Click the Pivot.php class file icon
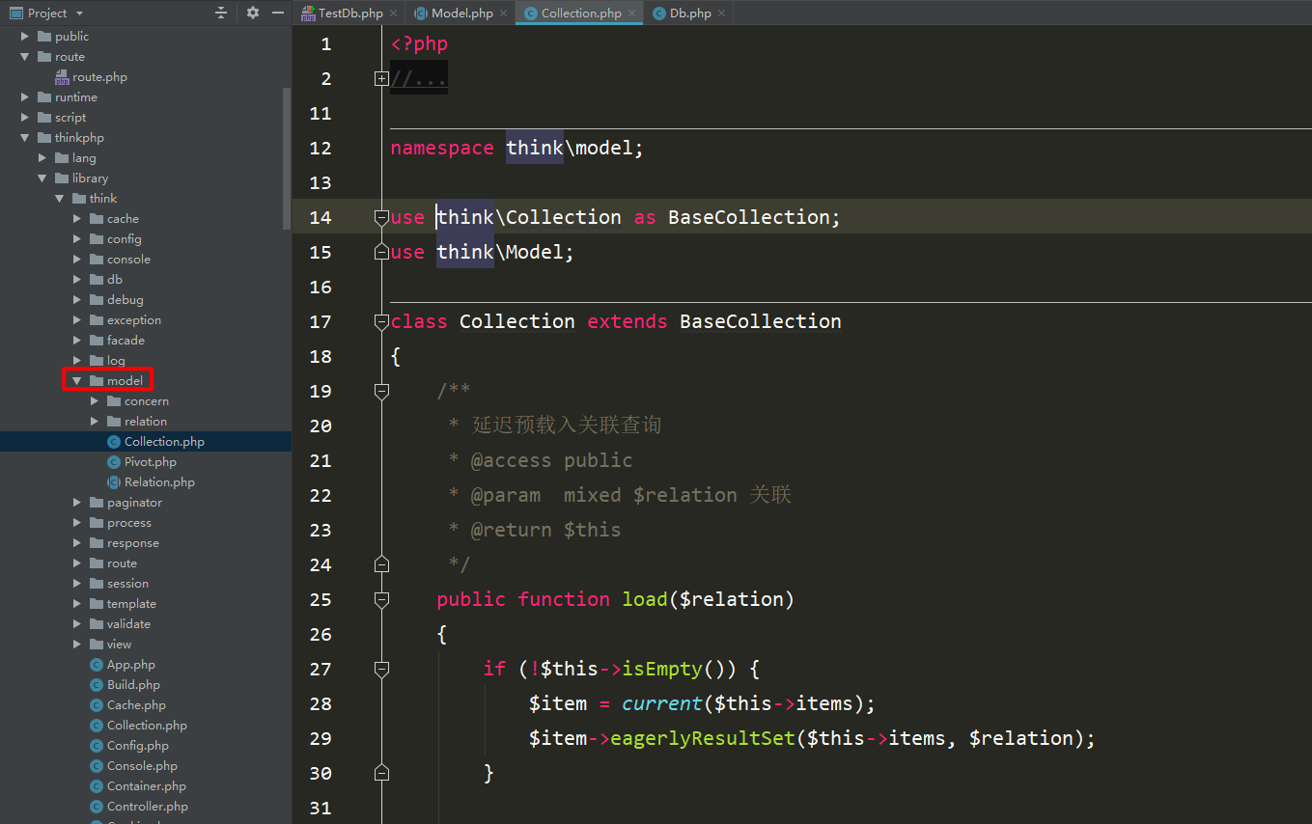The width and height of the screenshot is (1312, 824). pos(115,462)
